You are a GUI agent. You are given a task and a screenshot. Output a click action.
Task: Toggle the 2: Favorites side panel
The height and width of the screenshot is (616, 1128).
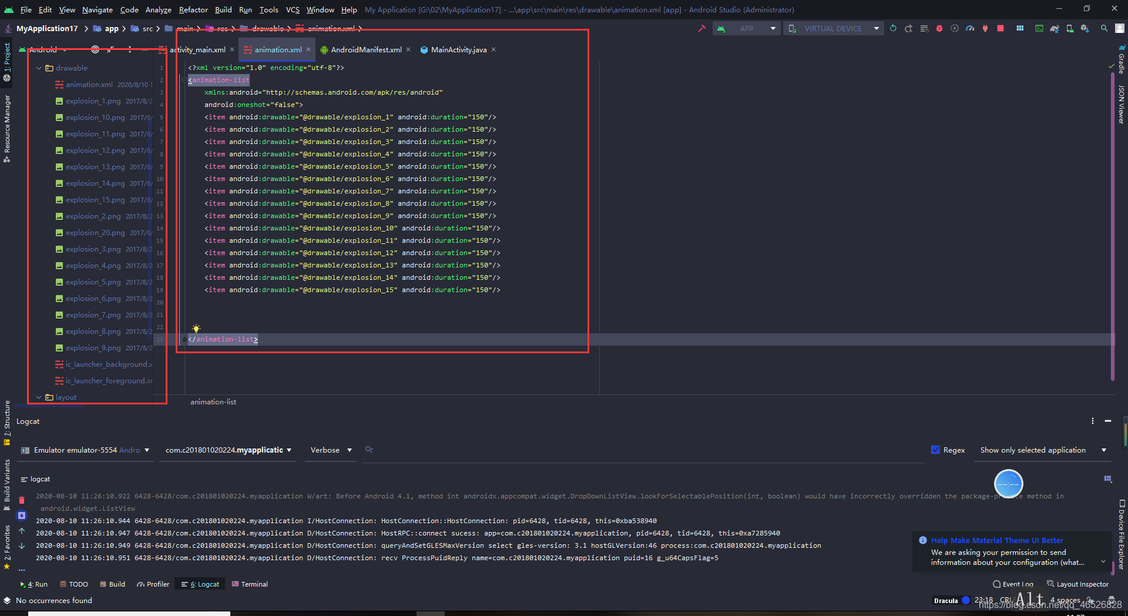point(7,547)
